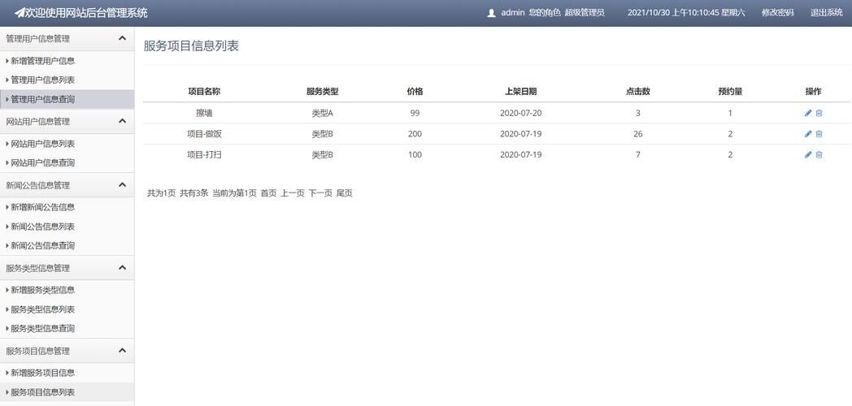Select the 项目-做饭 project name cell

coord(204,133)
